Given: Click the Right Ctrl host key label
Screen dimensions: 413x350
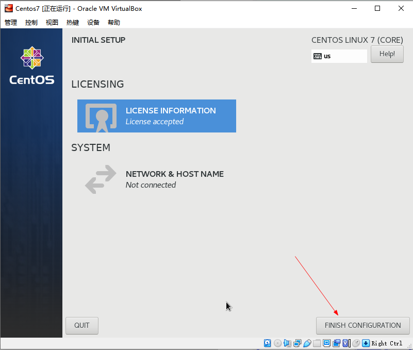Looking at the screenshot, I should tap(387, 343).
